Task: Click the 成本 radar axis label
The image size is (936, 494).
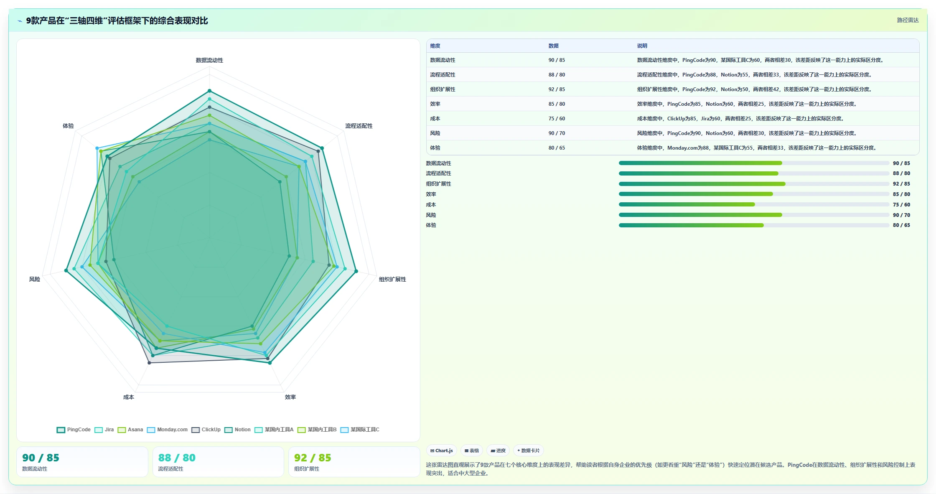Action: (x=129, y=397)
